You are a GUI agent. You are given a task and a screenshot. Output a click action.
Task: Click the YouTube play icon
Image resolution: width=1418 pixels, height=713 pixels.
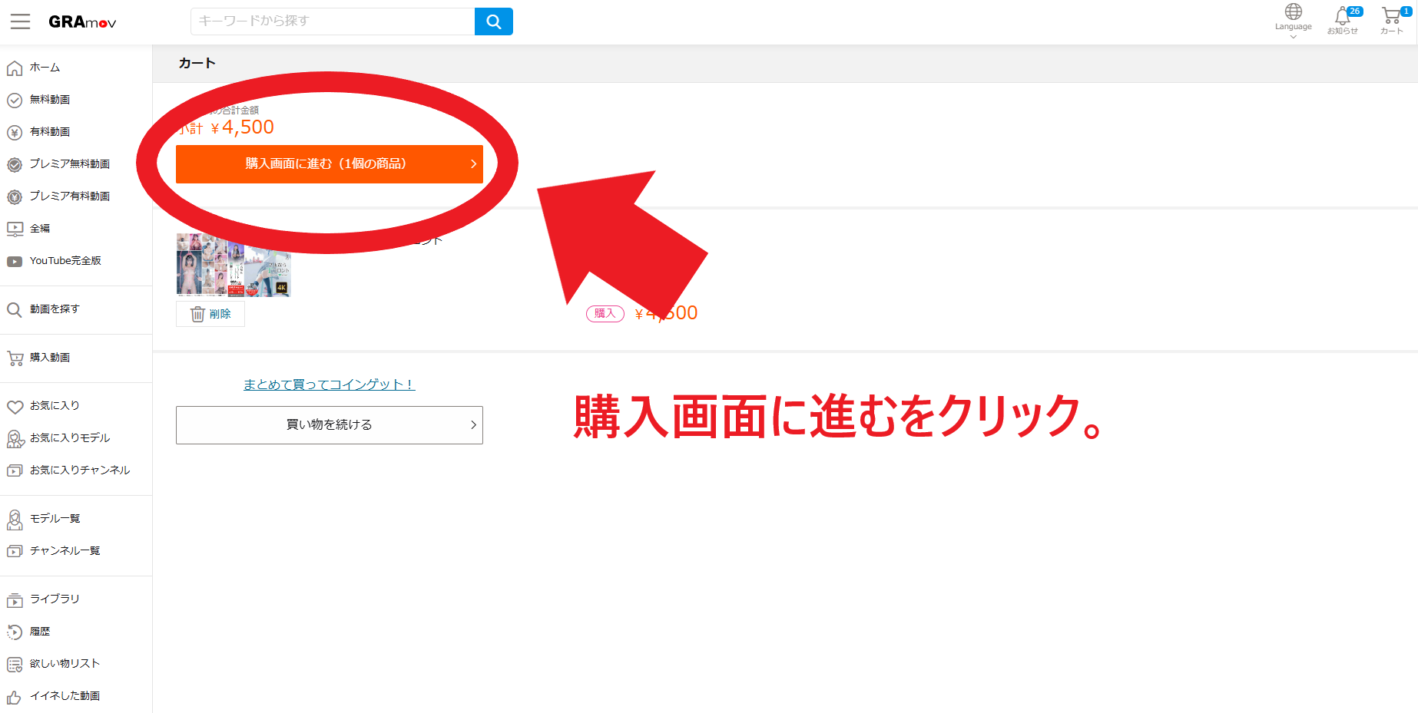pos(15,262)
